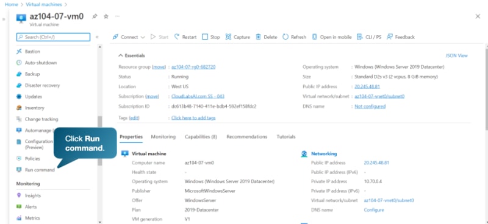
Task: Click the Stop toolbar button
Action: pos(210,37)
